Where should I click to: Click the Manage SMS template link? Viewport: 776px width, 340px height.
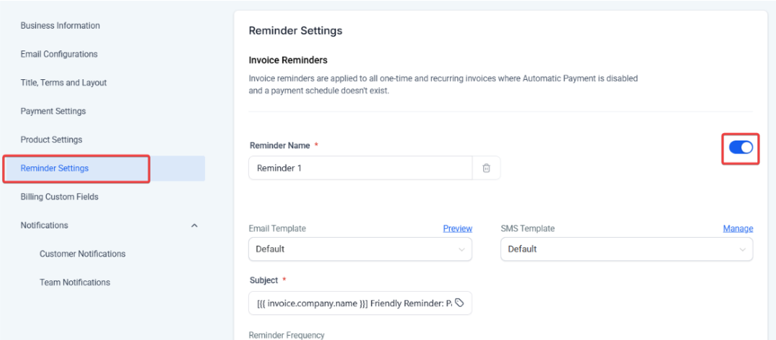[x=738, y=228]
